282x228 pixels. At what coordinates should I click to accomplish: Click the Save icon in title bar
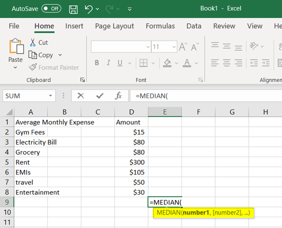coord(73,9)
